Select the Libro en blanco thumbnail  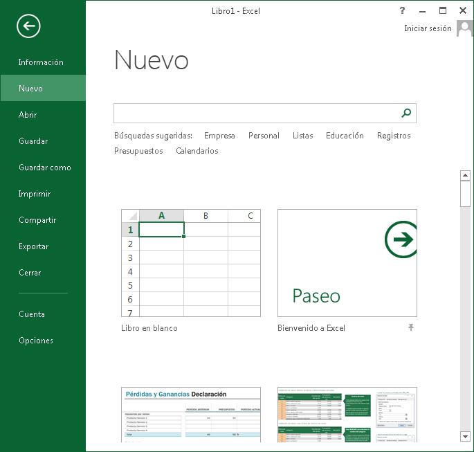pyautogui.click(x=191, y=263)
